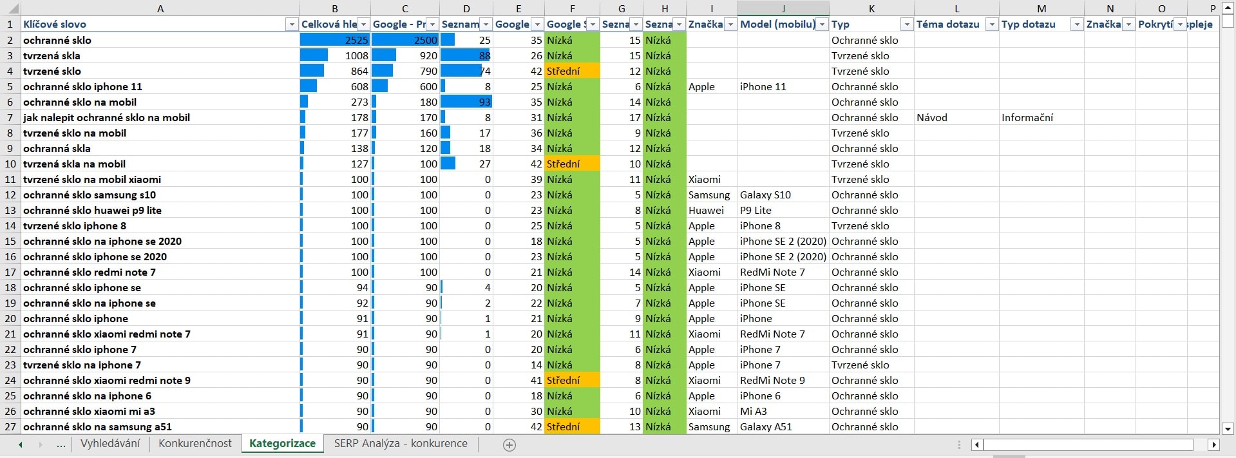Viewport: 1236px width, 458px height.
Task: Open the SERP Analýza - konkurence tab
Action: point(400,443)
